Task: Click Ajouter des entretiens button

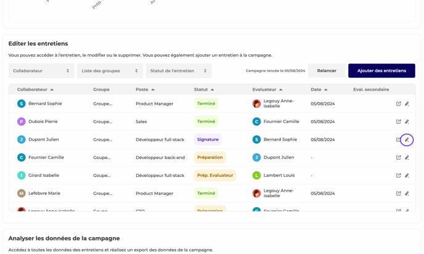Action: pyautogui.click(x=381, y=71)
